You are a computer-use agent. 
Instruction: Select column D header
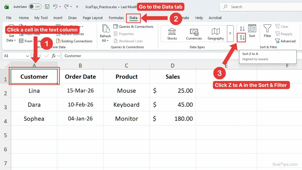(173, 66)
